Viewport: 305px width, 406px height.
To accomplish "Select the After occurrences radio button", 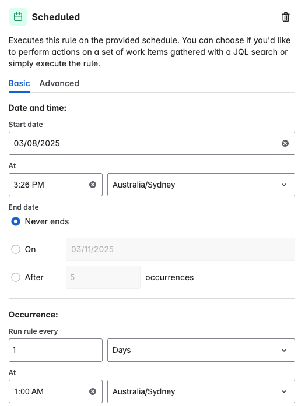I will [x=16, y=277].
